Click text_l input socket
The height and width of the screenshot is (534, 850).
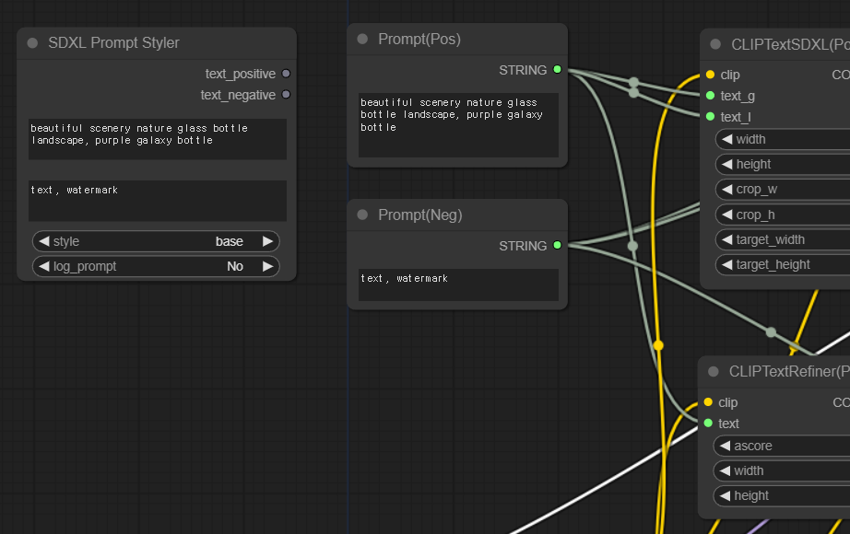tap(710, 116)
